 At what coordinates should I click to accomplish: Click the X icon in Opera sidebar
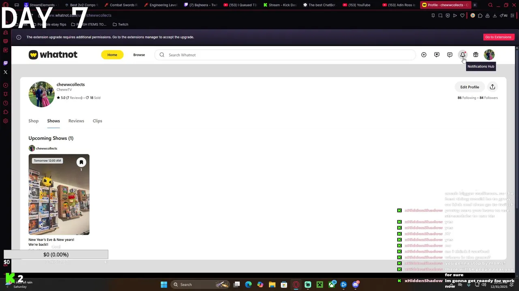coord(5,72)
